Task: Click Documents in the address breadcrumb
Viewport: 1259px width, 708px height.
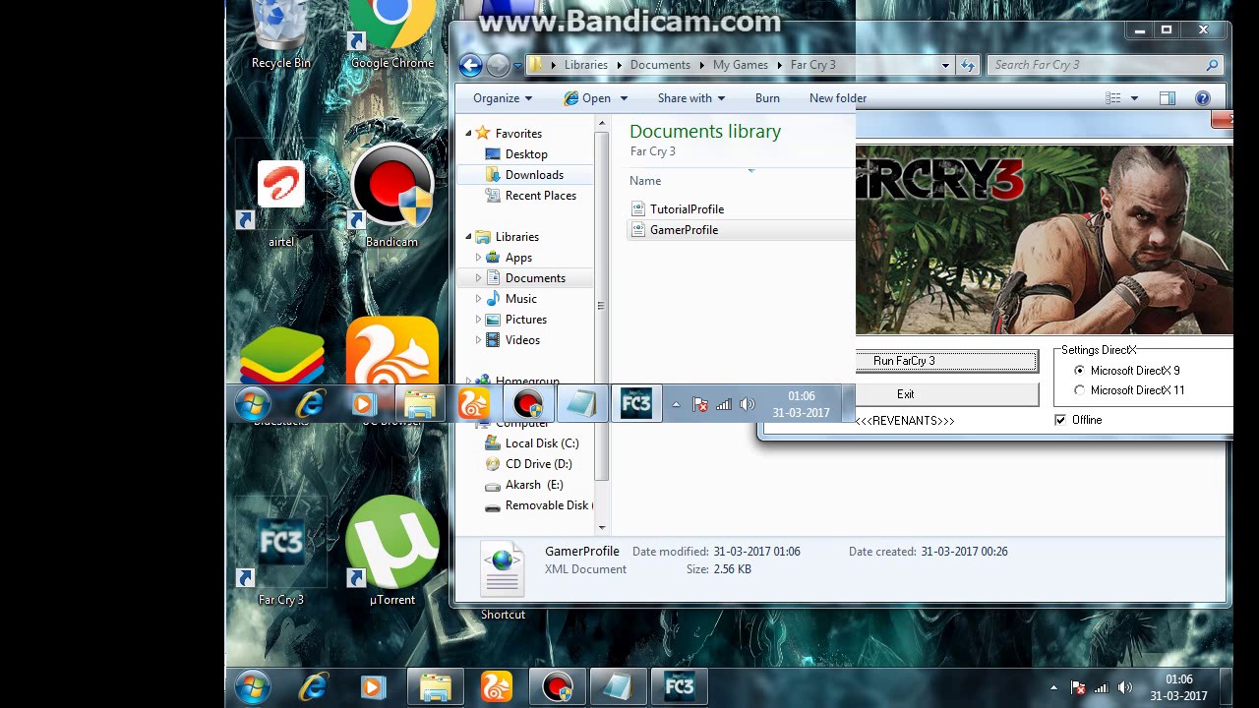Action: click(660, 65)
